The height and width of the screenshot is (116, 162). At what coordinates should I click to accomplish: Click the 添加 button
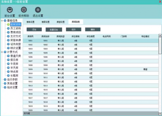34,29
